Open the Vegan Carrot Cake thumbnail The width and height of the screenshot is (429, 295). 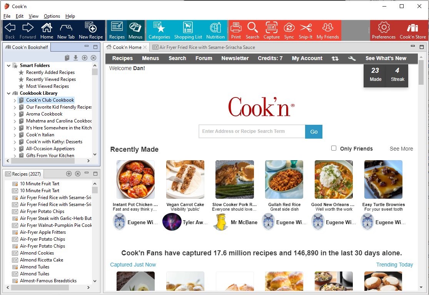(x=185, y=179)
